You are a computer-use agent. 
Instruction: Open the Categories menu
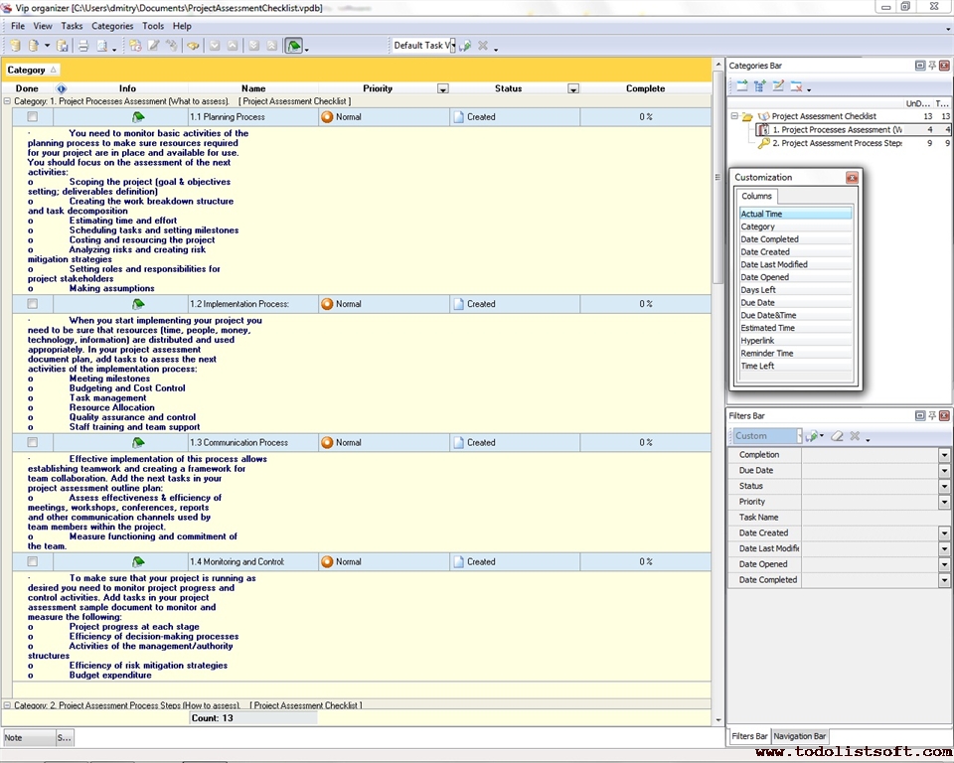[111, 26]
